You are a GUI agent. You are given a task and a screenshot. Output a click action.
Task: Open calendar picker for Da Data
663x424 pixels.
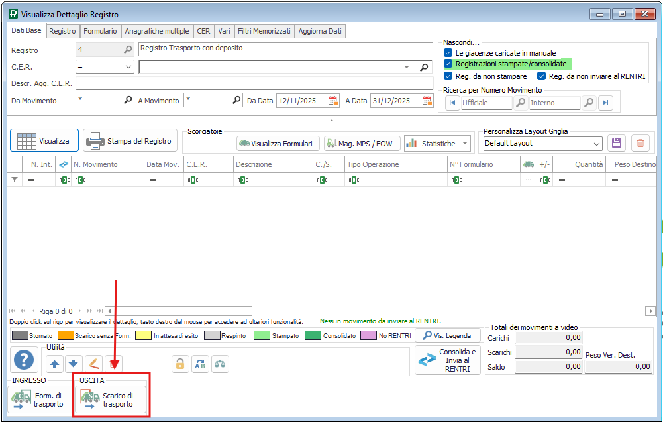(333, 101)
